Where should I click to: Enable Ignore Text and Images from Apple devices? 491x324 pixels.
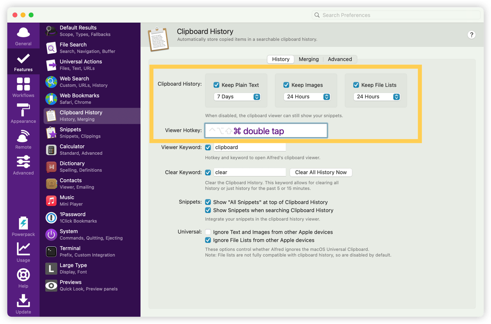tap(208, 232)
